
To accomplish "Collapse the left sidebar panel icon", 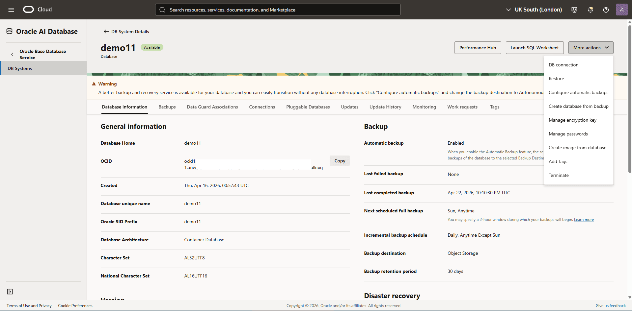I will point(10,292).
